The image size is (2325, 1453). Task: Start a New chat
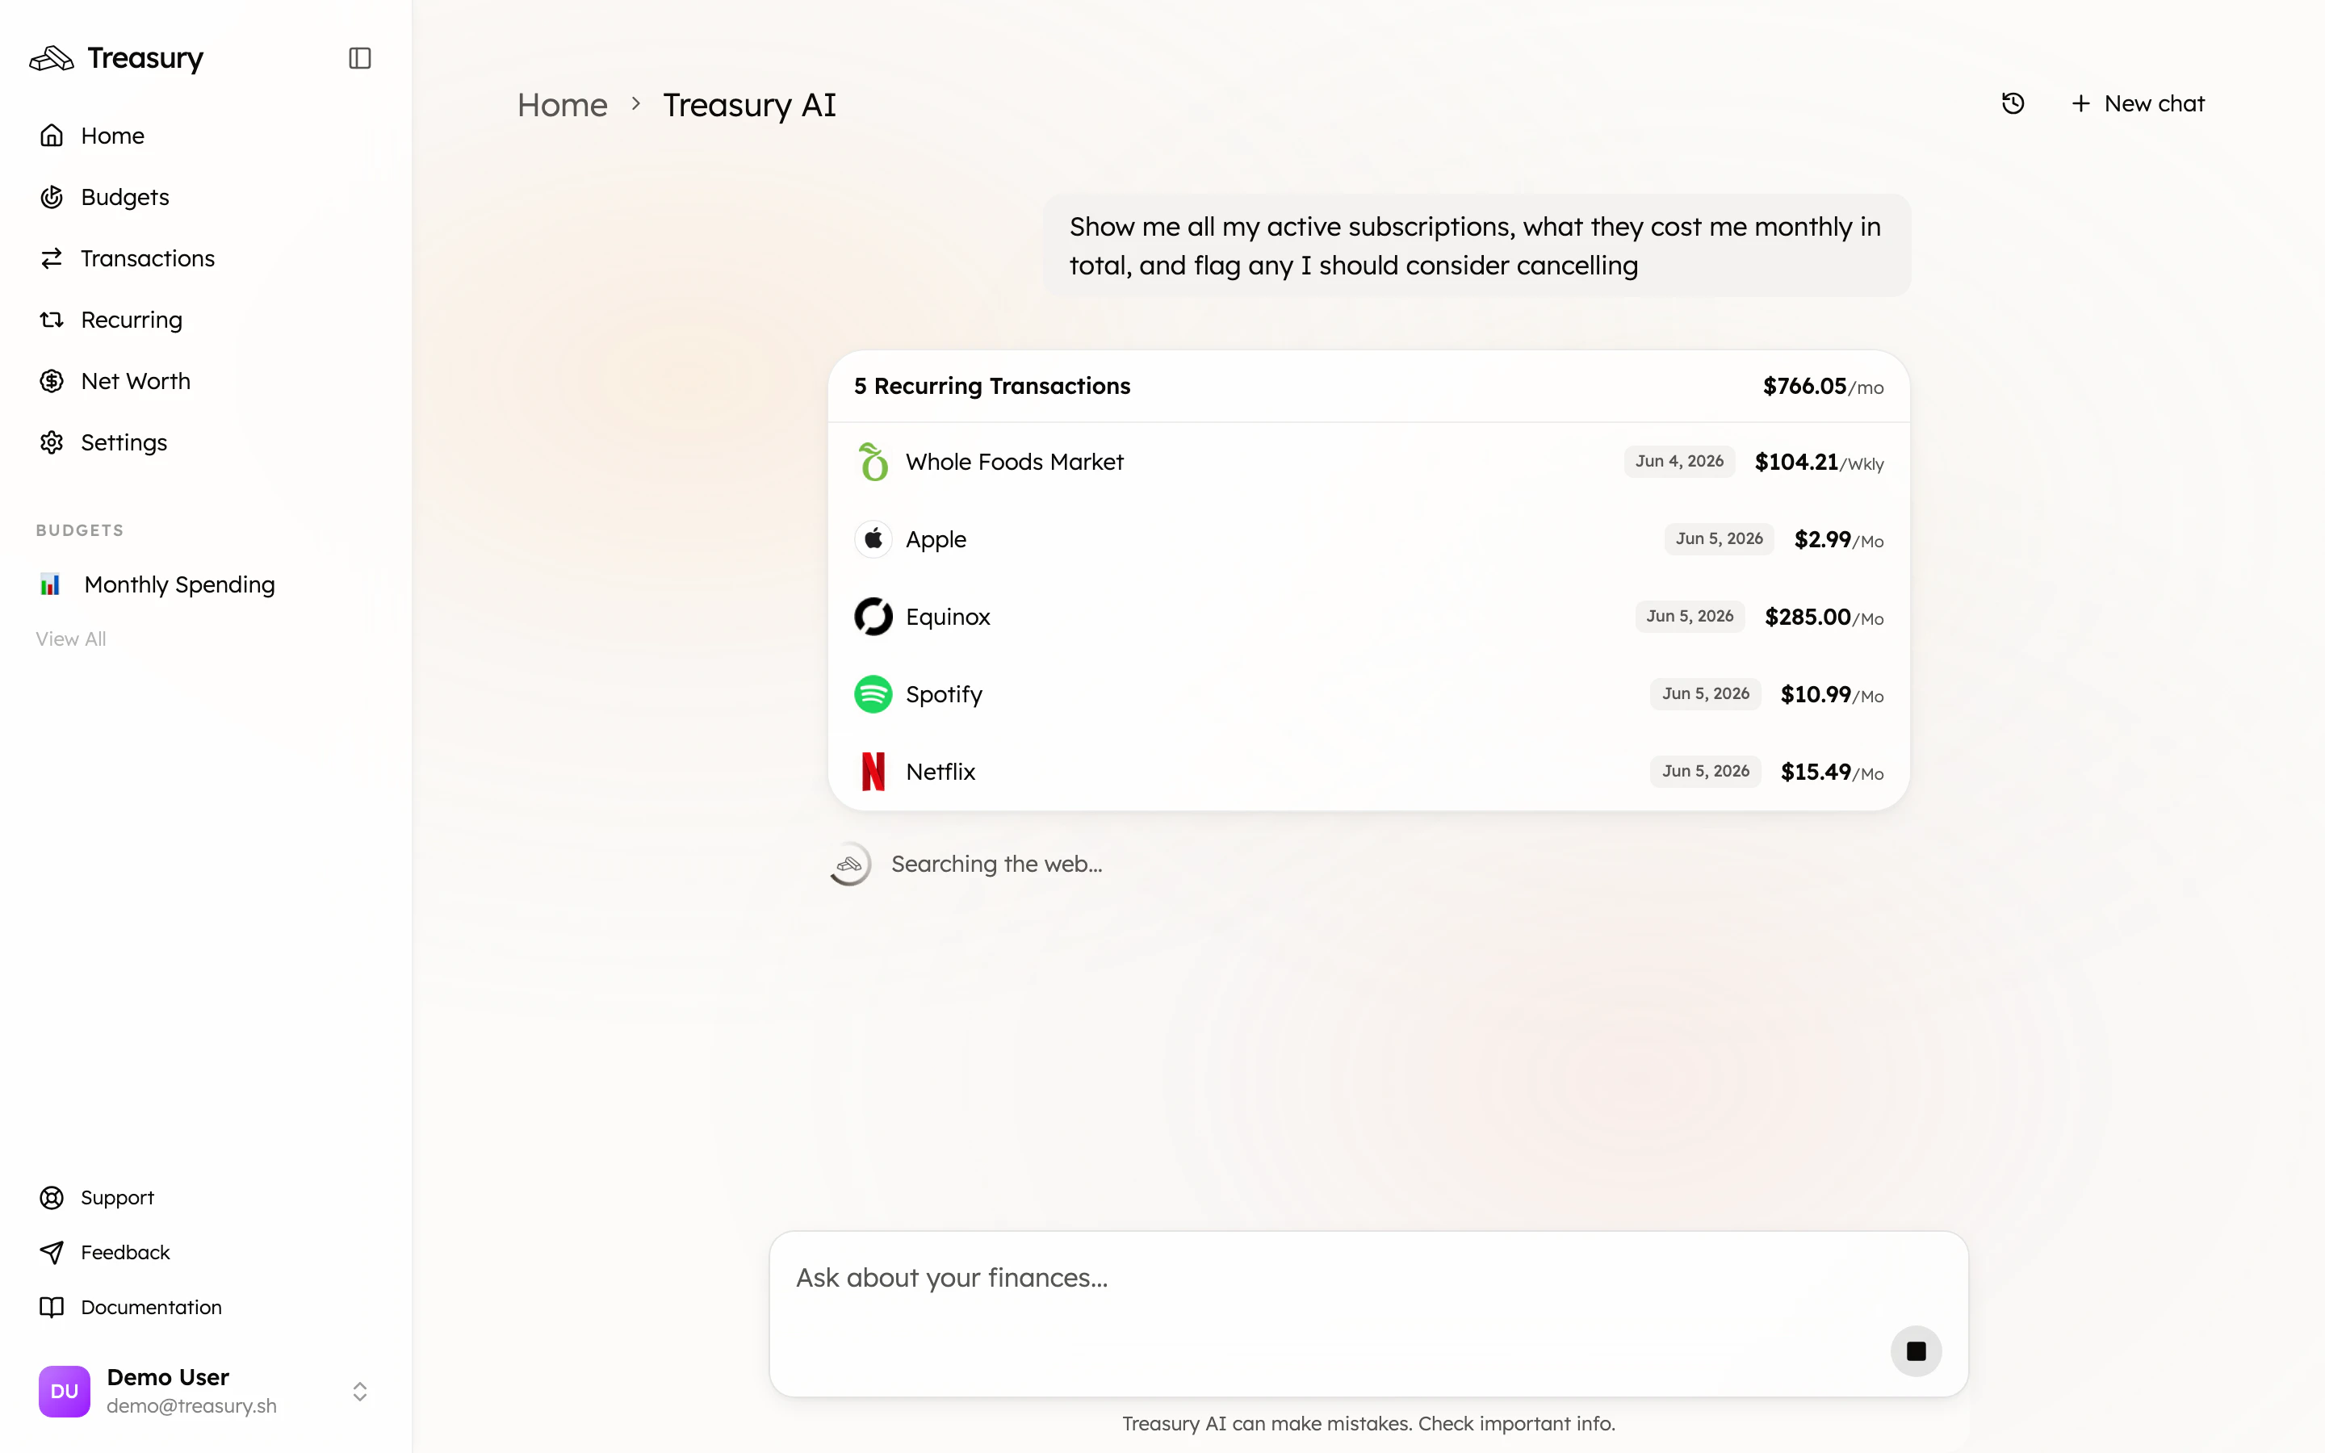pos(2137,104)
